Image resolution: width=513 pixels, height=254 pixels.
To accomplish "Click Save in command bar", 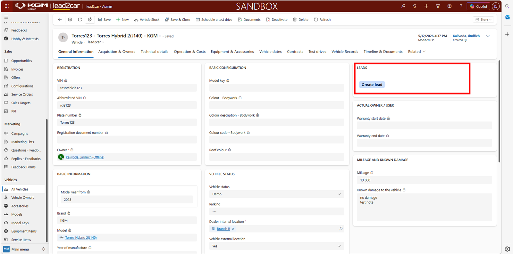I will coord(105,20).
